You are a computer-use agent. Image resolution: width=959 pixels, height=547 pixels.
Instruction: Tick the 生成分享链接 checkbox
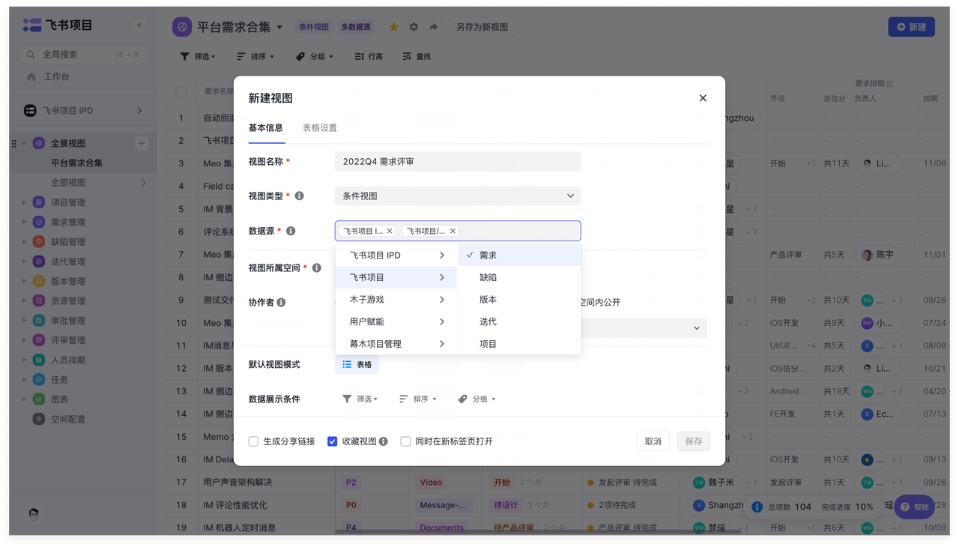[254, 441]
